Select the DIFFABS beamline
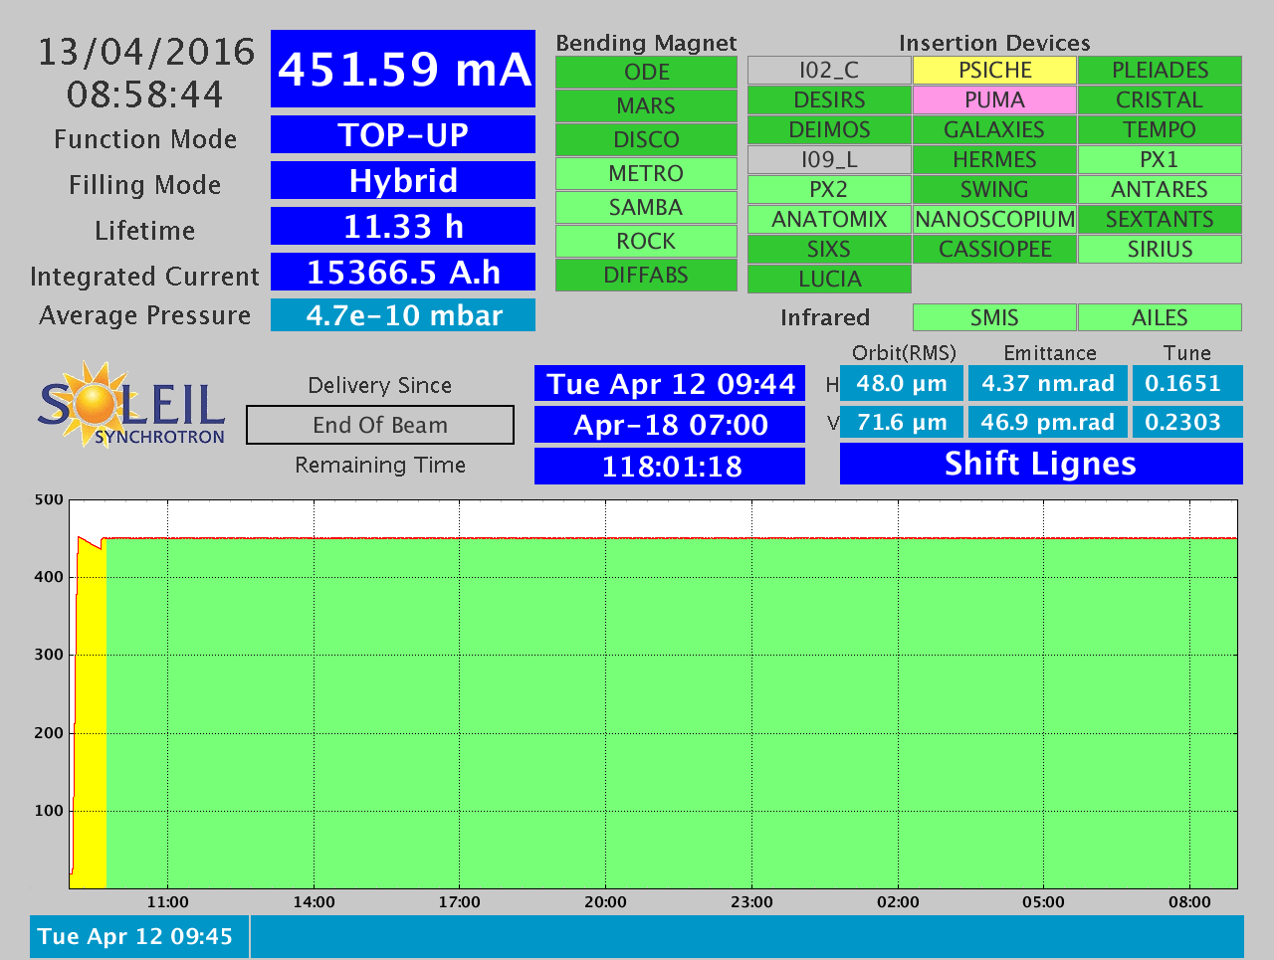This screenshot has width=1274, height=960. click(x=646, y=276)
